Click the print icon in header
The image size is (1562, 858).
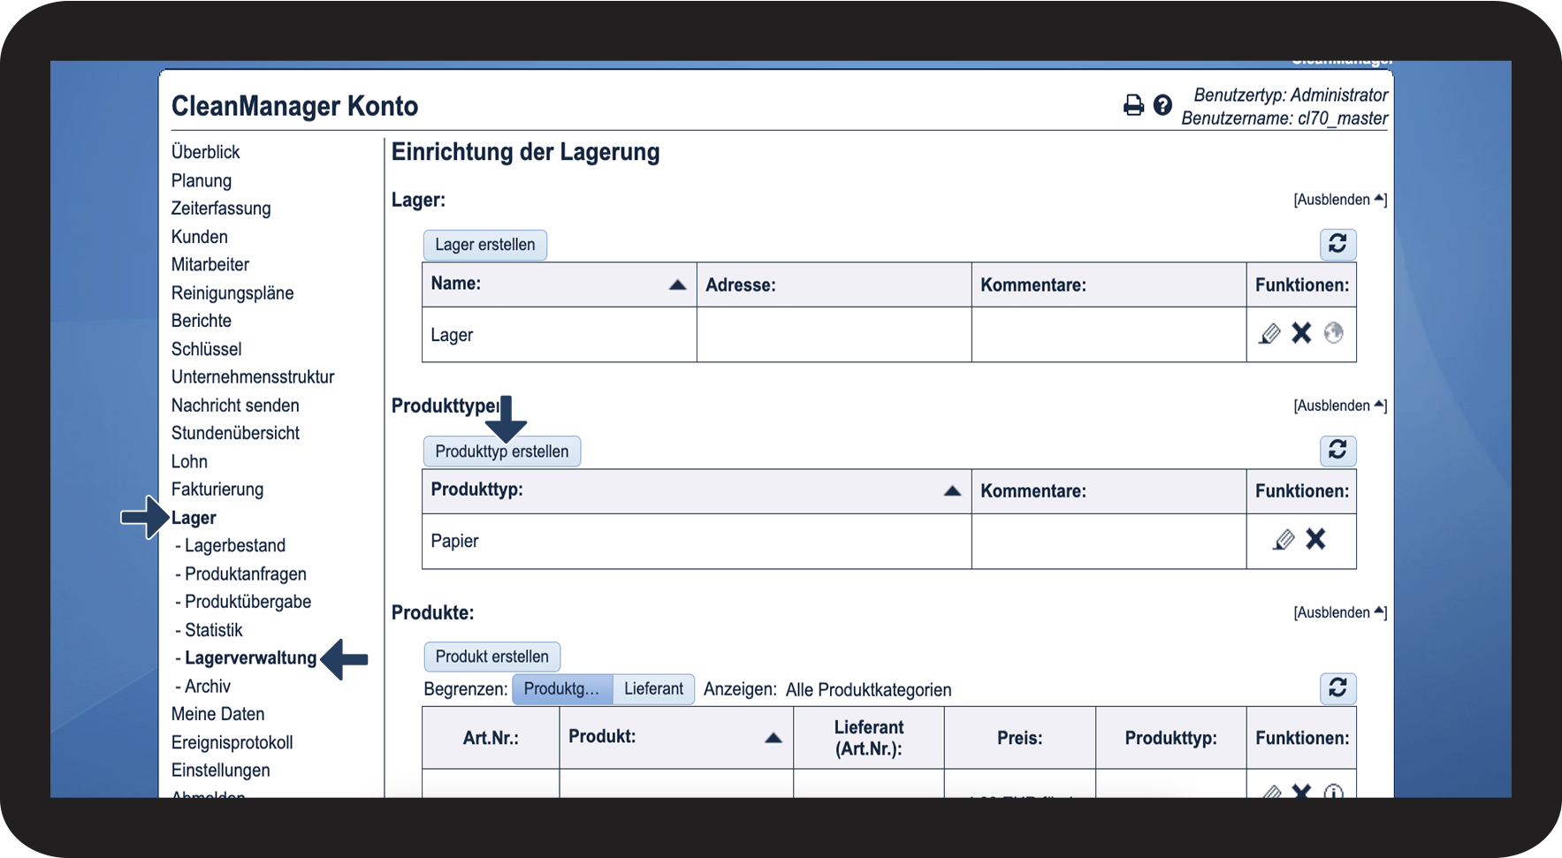click(1132, 105)
